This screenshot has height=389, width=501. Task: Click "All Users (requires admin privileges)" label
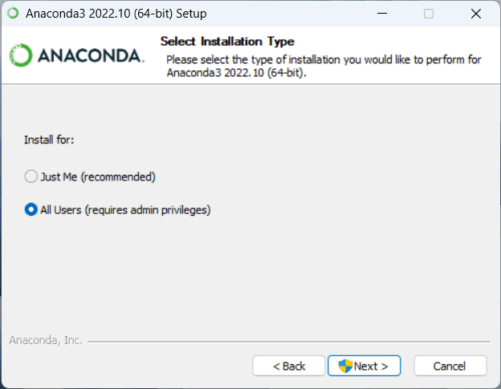(x=125, y=210)
